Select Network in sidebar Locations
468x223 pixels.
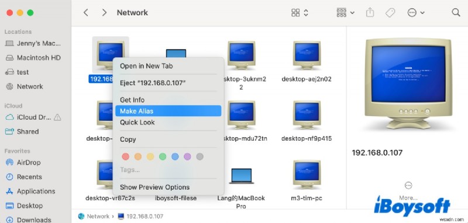pyautogui.click(x=25, y=86)
